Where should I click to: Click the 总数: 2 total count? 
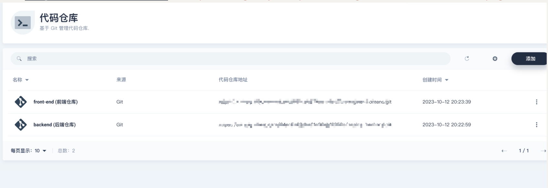click(66, 151)
